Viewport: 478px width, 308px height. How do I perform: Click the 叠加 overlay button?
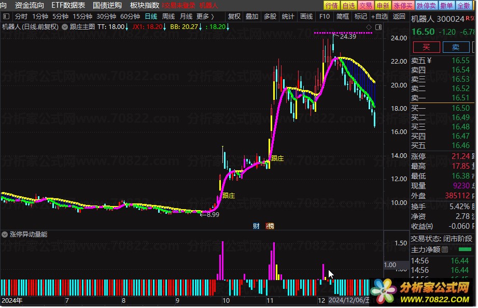pos(252,17)
